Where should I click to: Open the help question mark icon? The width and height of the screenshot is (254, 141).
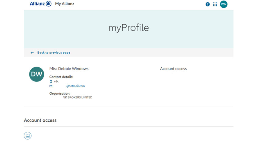(x=208, y=4)
